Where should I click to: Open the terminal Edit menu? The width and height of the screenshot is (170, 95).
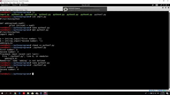5,10
